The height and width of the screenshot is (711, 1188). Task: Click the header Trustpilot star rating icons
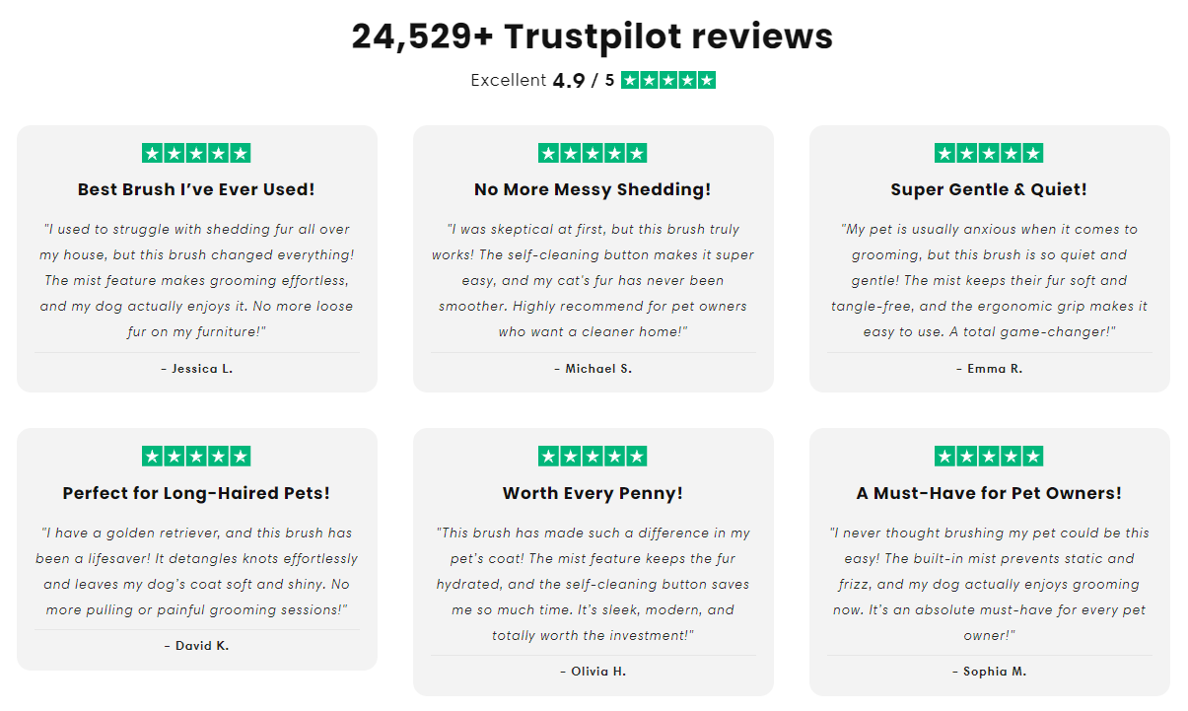pyautogui.click(x=668, y=81)
